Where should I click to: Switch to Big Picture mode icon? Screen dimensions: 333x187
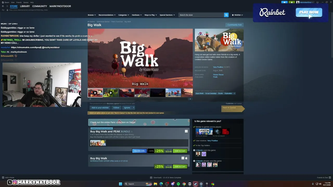(x=317, y=2)
